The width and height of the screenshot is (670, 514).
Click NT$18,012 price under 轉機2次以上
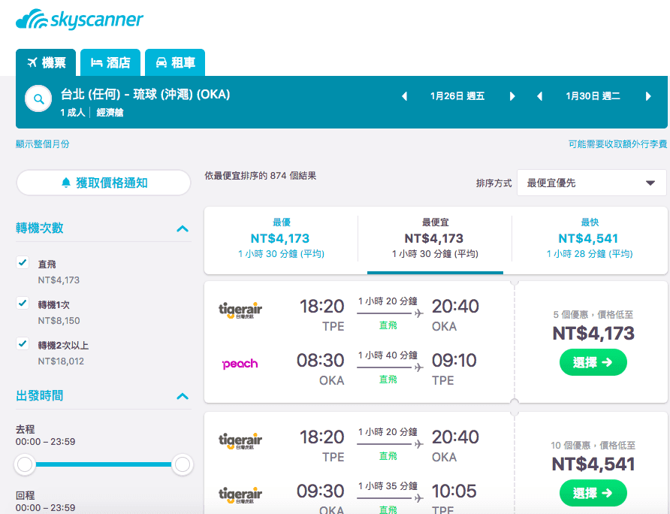[x=61, y=361]
